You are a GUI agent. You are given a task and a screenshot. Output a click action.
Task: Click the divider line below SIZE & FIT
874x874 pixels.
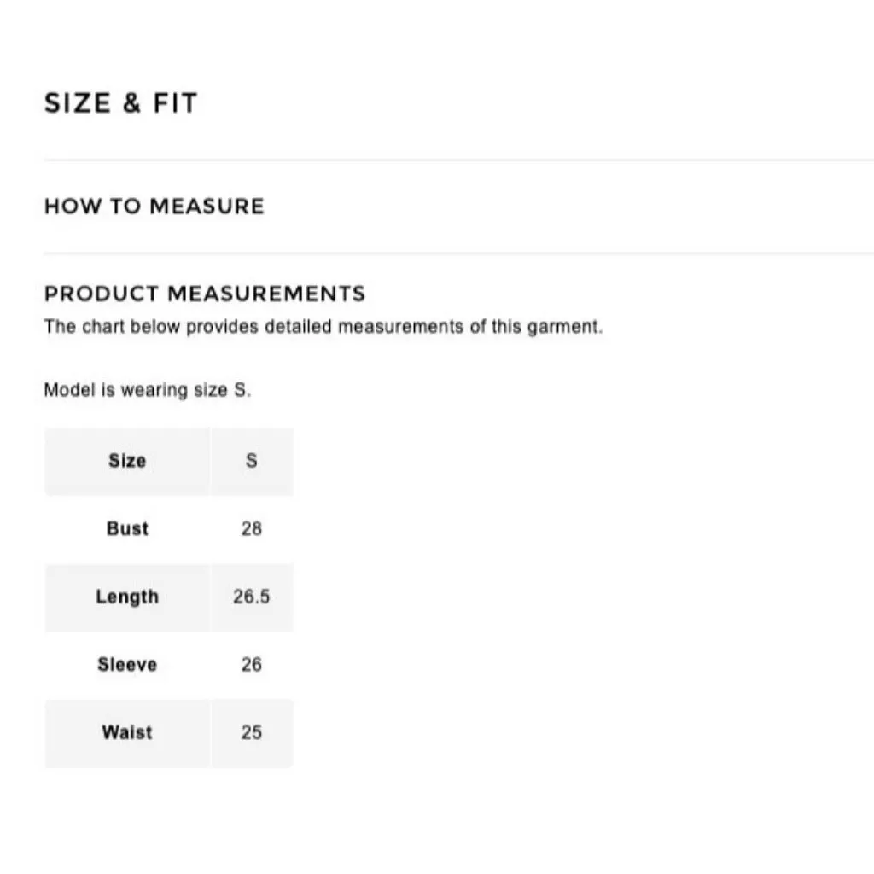point(458,160)
